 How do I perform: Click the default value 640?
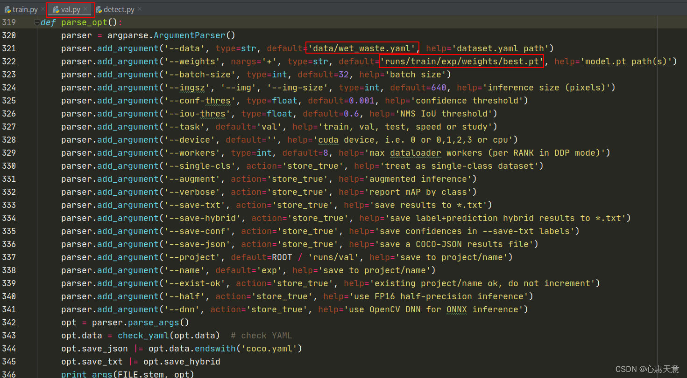coord(439,88)
